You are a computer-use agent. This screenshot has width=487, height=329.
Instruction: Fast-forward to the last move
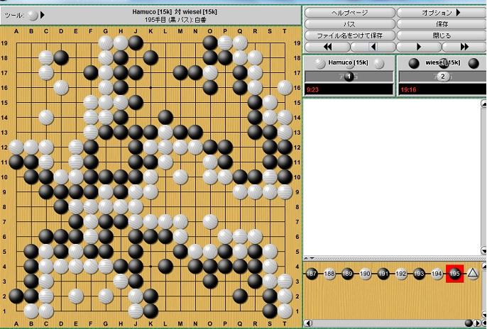tap(464, 46)
